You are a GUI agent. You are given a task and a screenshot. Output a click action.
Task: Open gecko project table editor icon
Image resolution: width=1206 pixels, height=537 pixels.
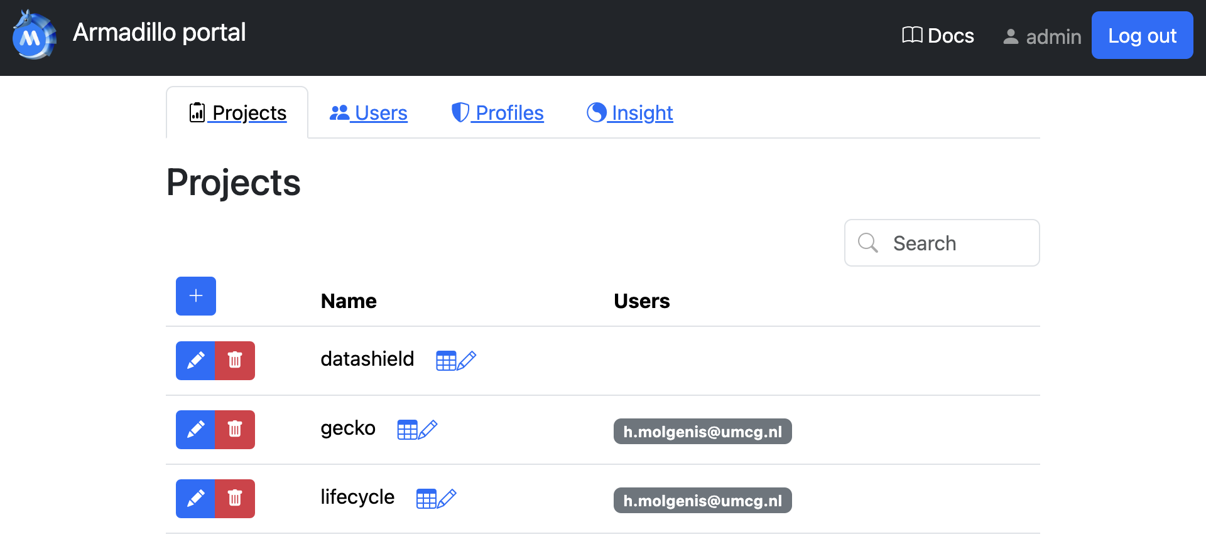417,430
